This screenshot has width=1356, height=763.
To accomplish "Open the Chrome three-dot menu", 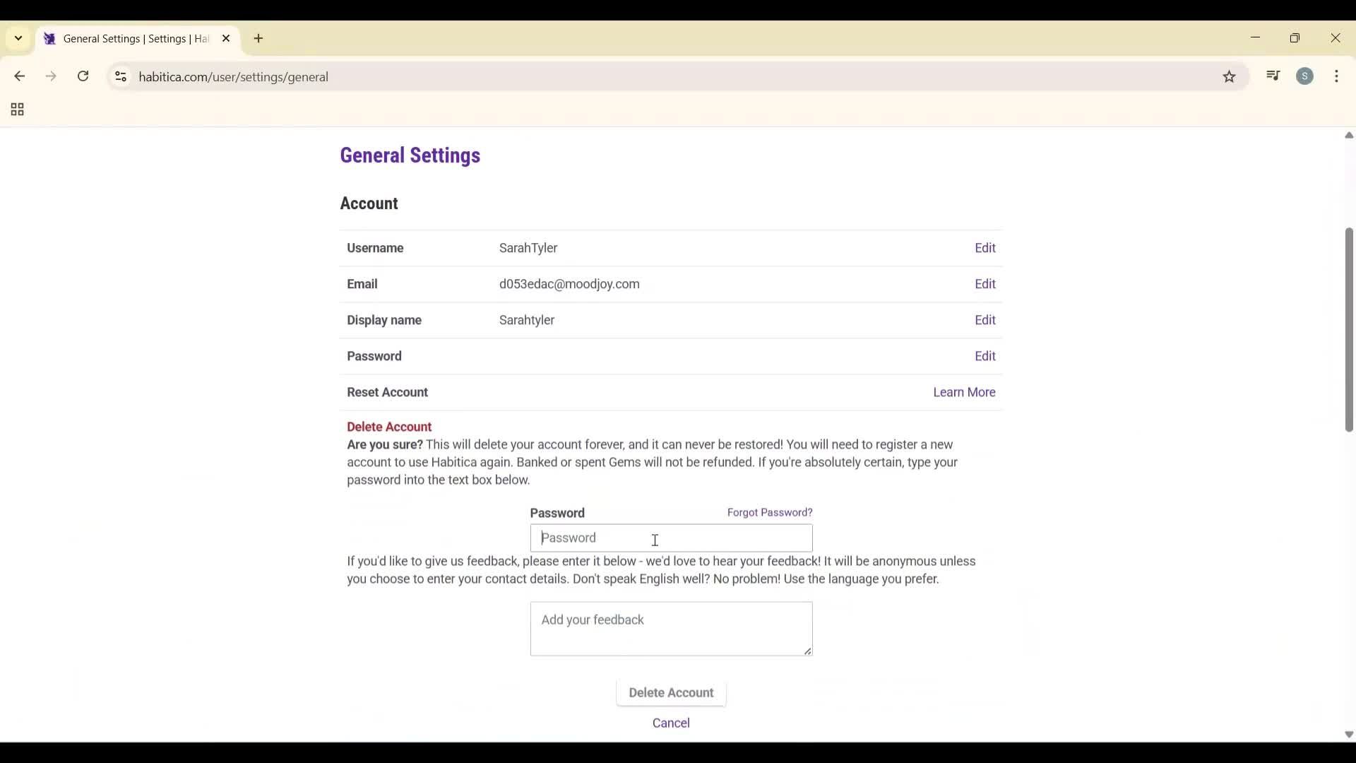I will pos(1337,76).
